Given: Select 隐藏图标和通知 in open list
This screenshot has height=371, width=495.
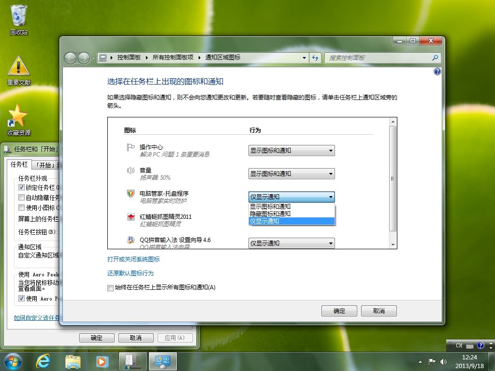Looking at the screenshot, I should click(x=291, y=214).
